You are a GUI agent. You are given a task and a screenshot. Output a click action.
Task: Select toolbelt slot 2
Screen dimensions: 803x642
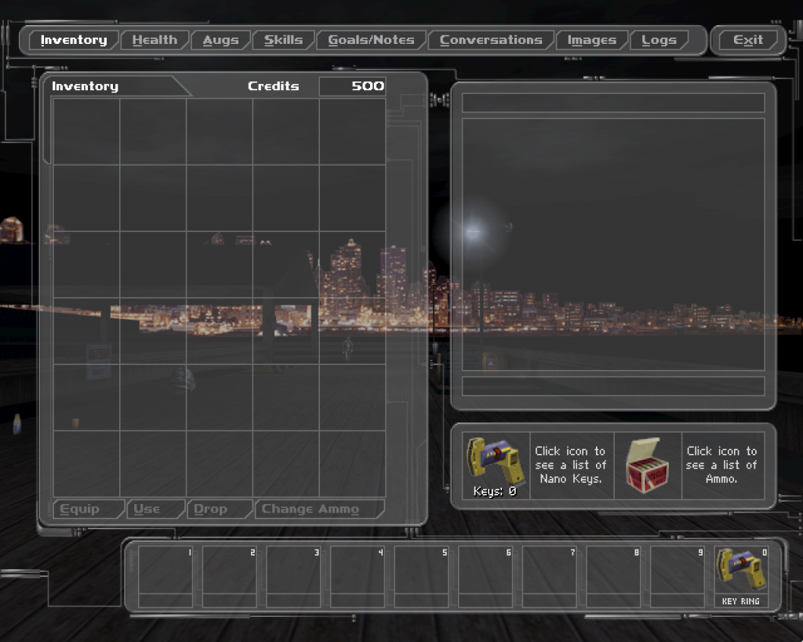click(230, 576)
